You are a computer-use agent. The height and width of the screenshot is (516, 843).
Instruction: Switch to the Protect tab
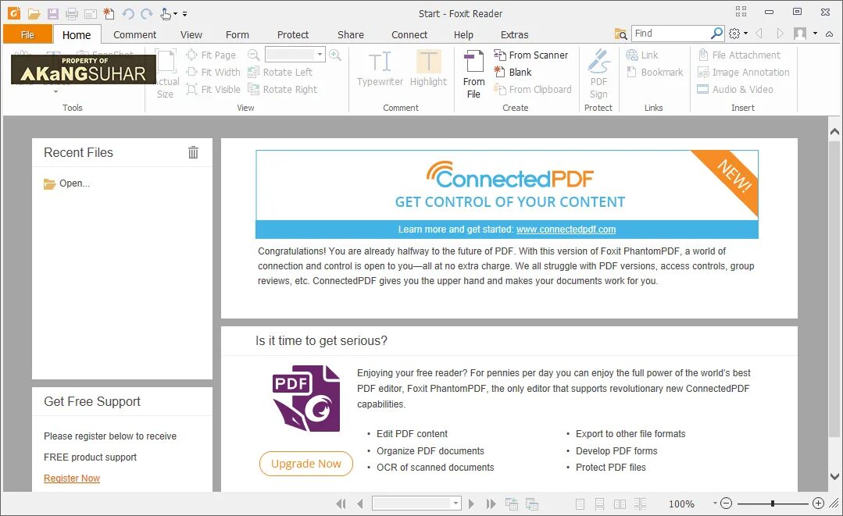[x=293, y=35]
